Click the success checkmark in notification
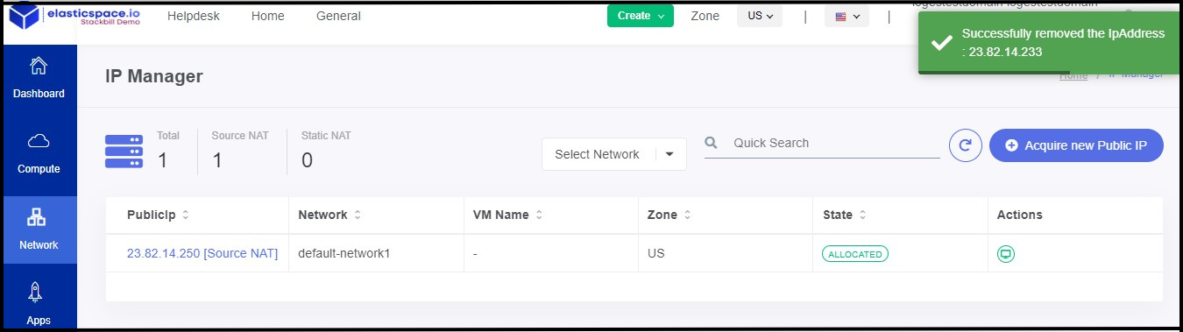This screenshot has height=332, width=1183. [x=941, y=43]
